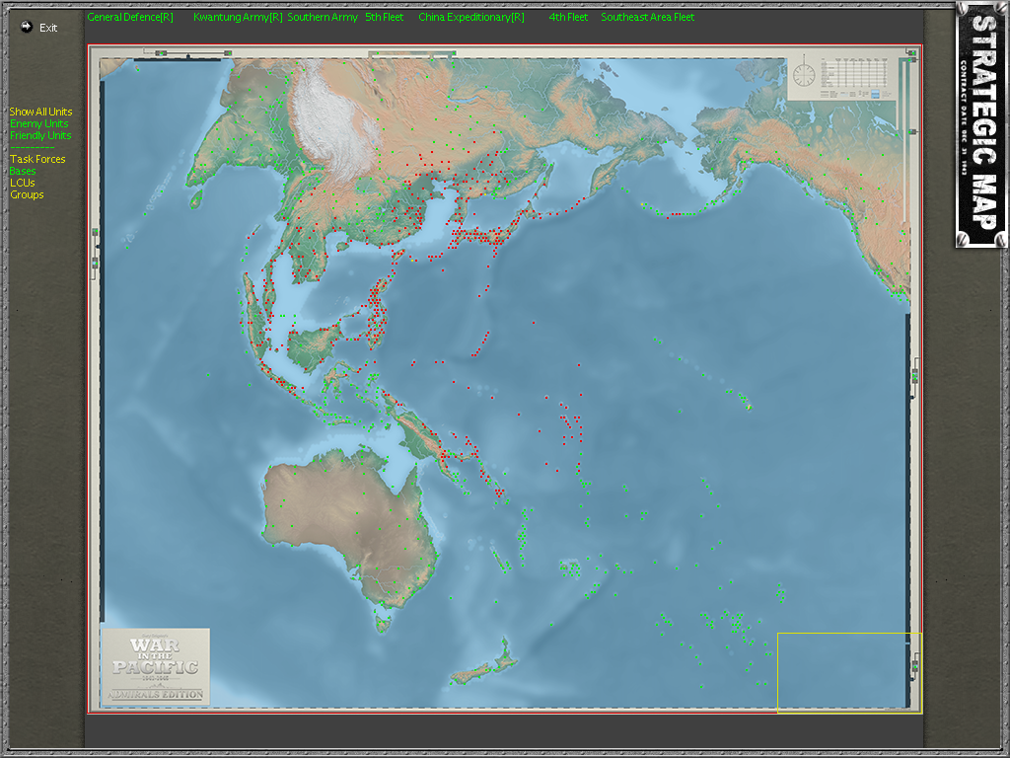Select the Kwantung Army[R] command filter
Viewport: 1010px width, 758px height.
tap(238, 18)
